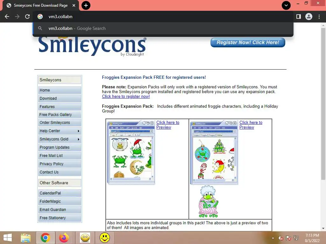Open the Chrome profile avatar
Screen dimensions: 326x244
coord(309,17)
